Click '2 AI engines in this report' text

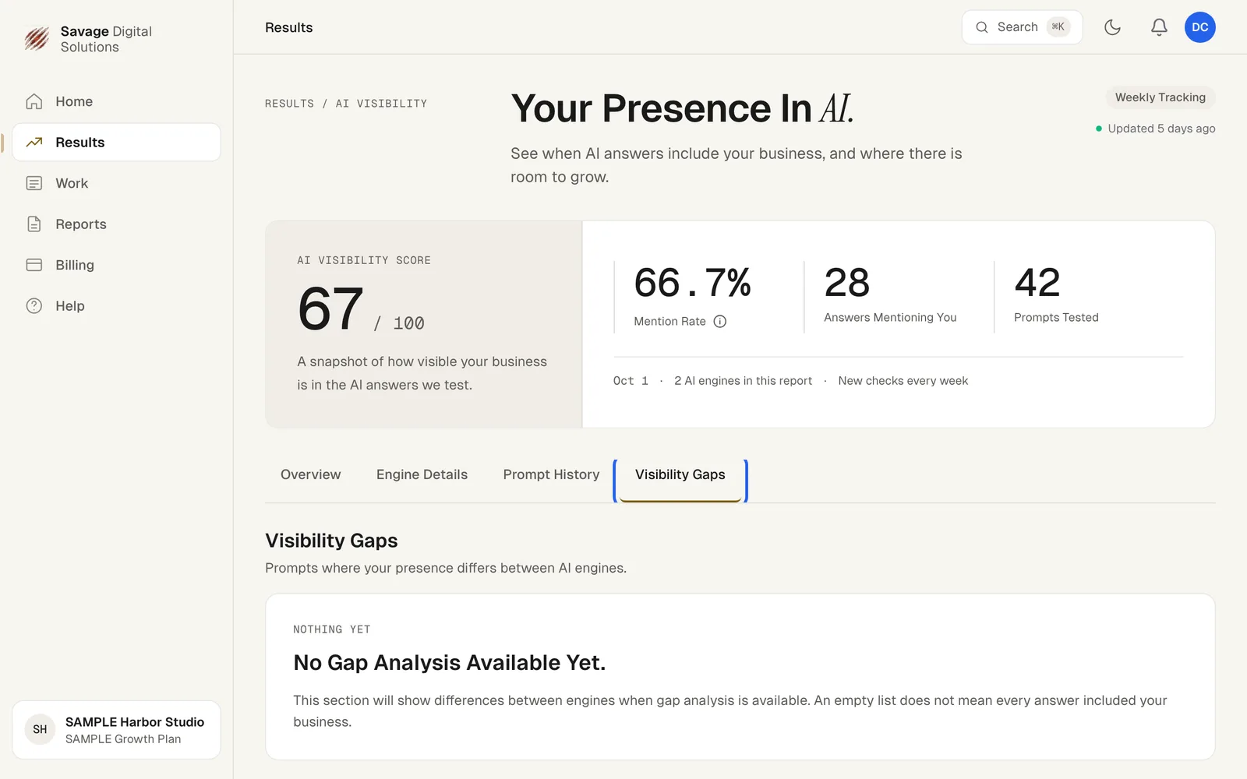coord(743,381)
